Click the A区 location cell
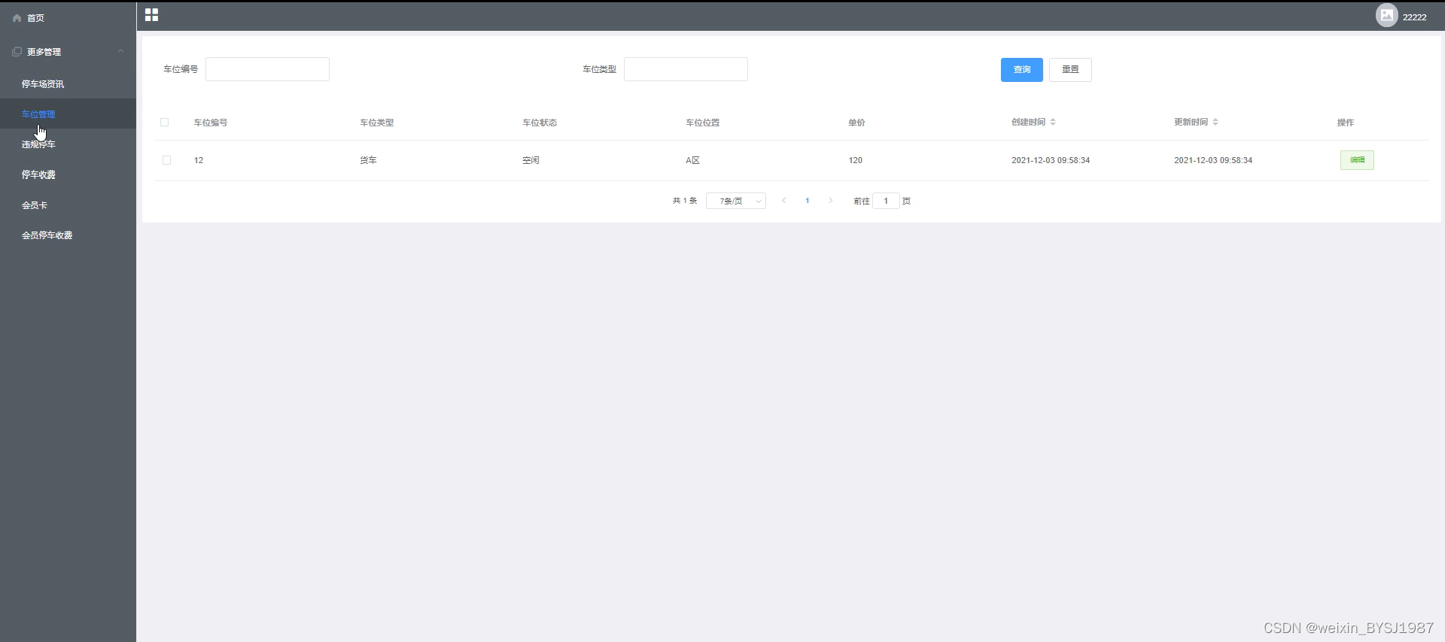This screenshot has height=642, width=1445. [692, 160]
